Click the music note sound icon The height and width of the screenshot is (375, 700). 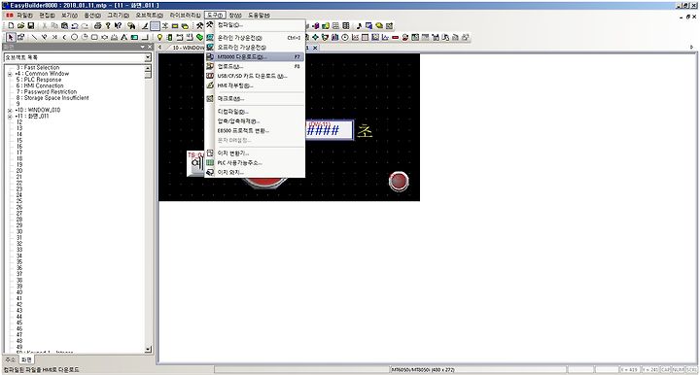(x=359, y=26)
